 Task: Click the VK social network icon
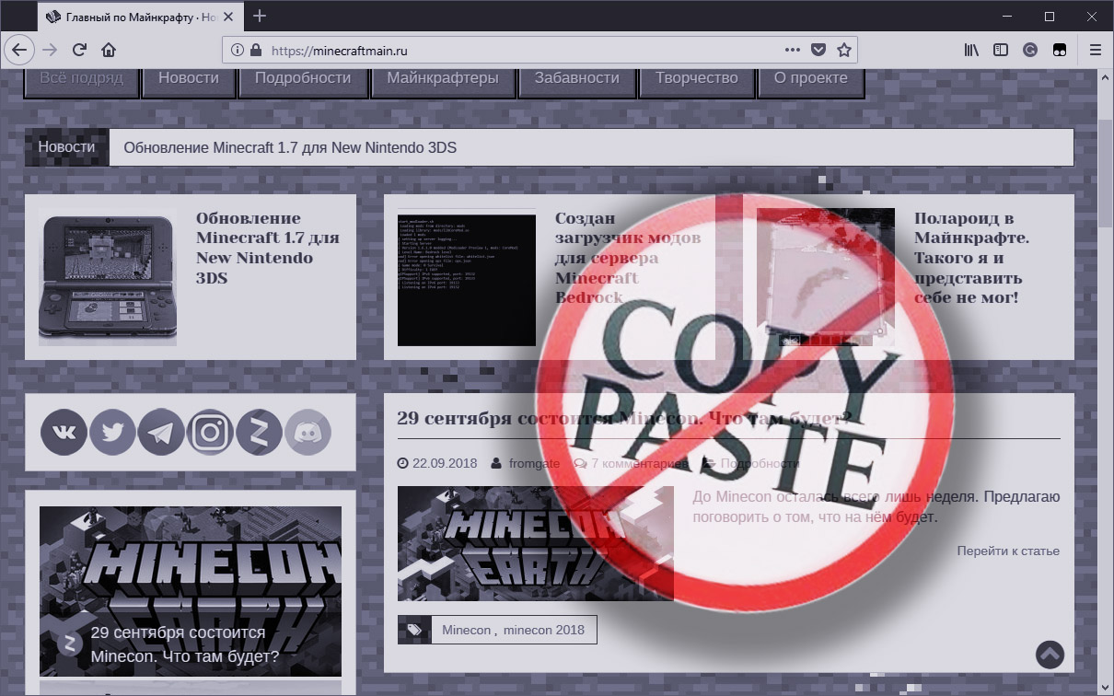(64, 433)
